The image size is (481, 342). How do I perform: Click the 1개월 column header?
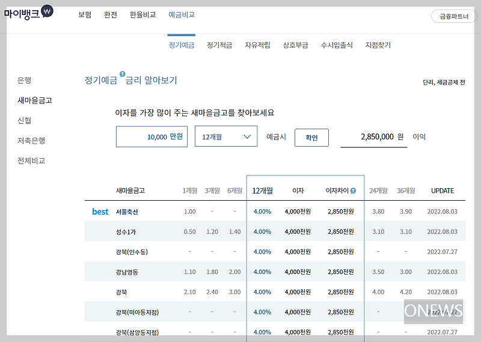pyautogui.click(x=190, y=191)
